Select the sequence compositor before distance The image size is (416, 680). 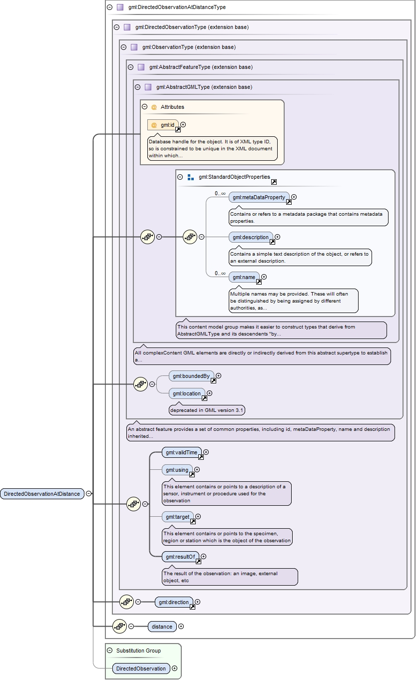coord(119,626)
